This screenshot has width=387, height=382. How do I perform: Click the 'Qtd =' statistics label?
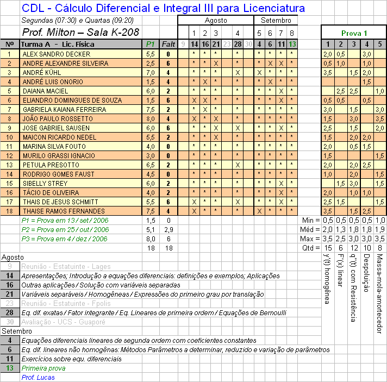tap(311, 248)
